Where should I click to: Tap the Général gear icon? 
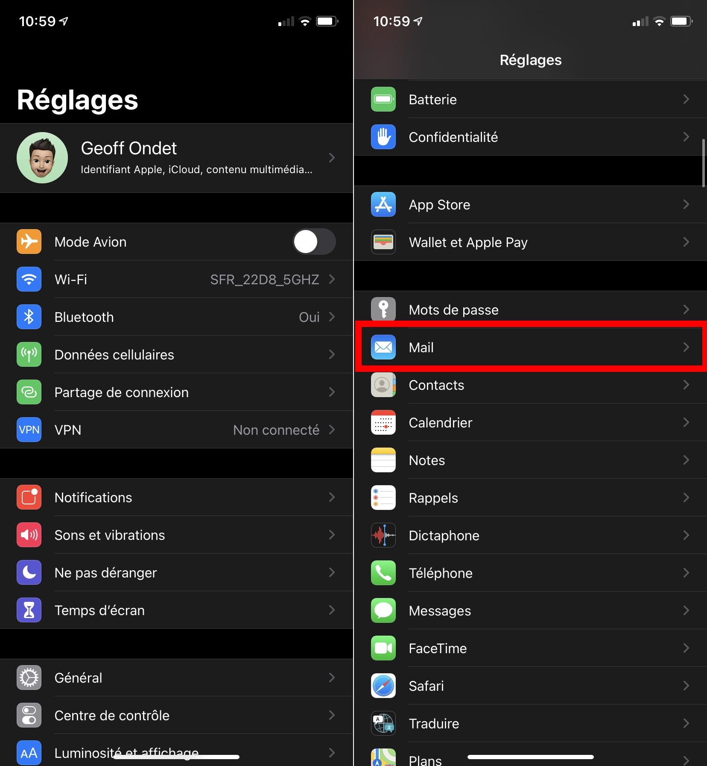pyautogui.click(x=29, y=678)
